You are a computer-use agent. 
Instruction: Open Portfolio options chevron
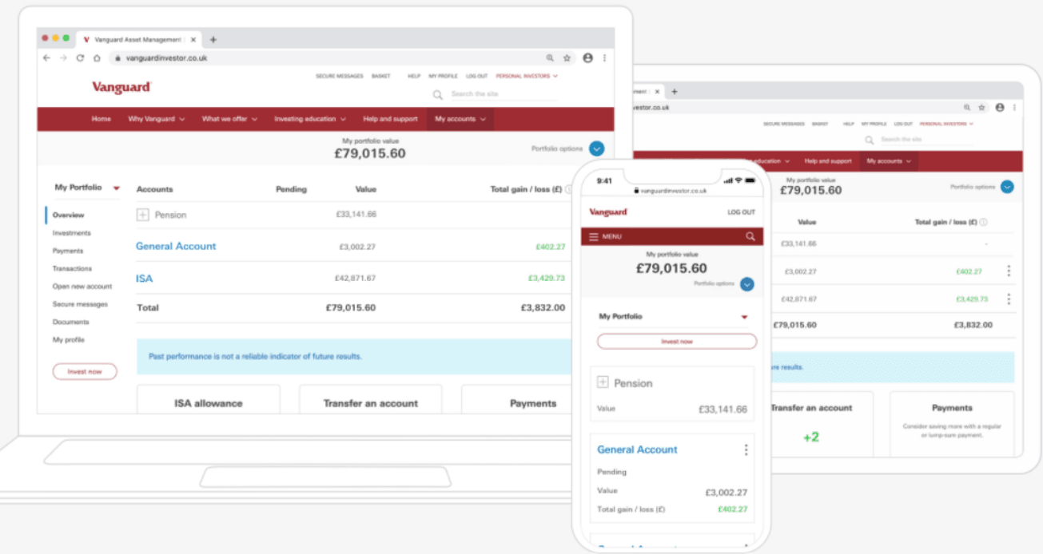(x=595, y=148)
